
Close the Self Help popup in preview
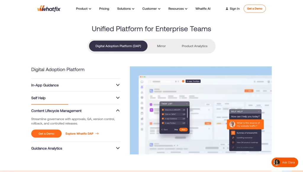[x=259, y=111]
